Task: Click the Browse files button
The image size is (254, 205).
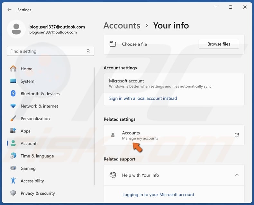Action: [219, 44]
